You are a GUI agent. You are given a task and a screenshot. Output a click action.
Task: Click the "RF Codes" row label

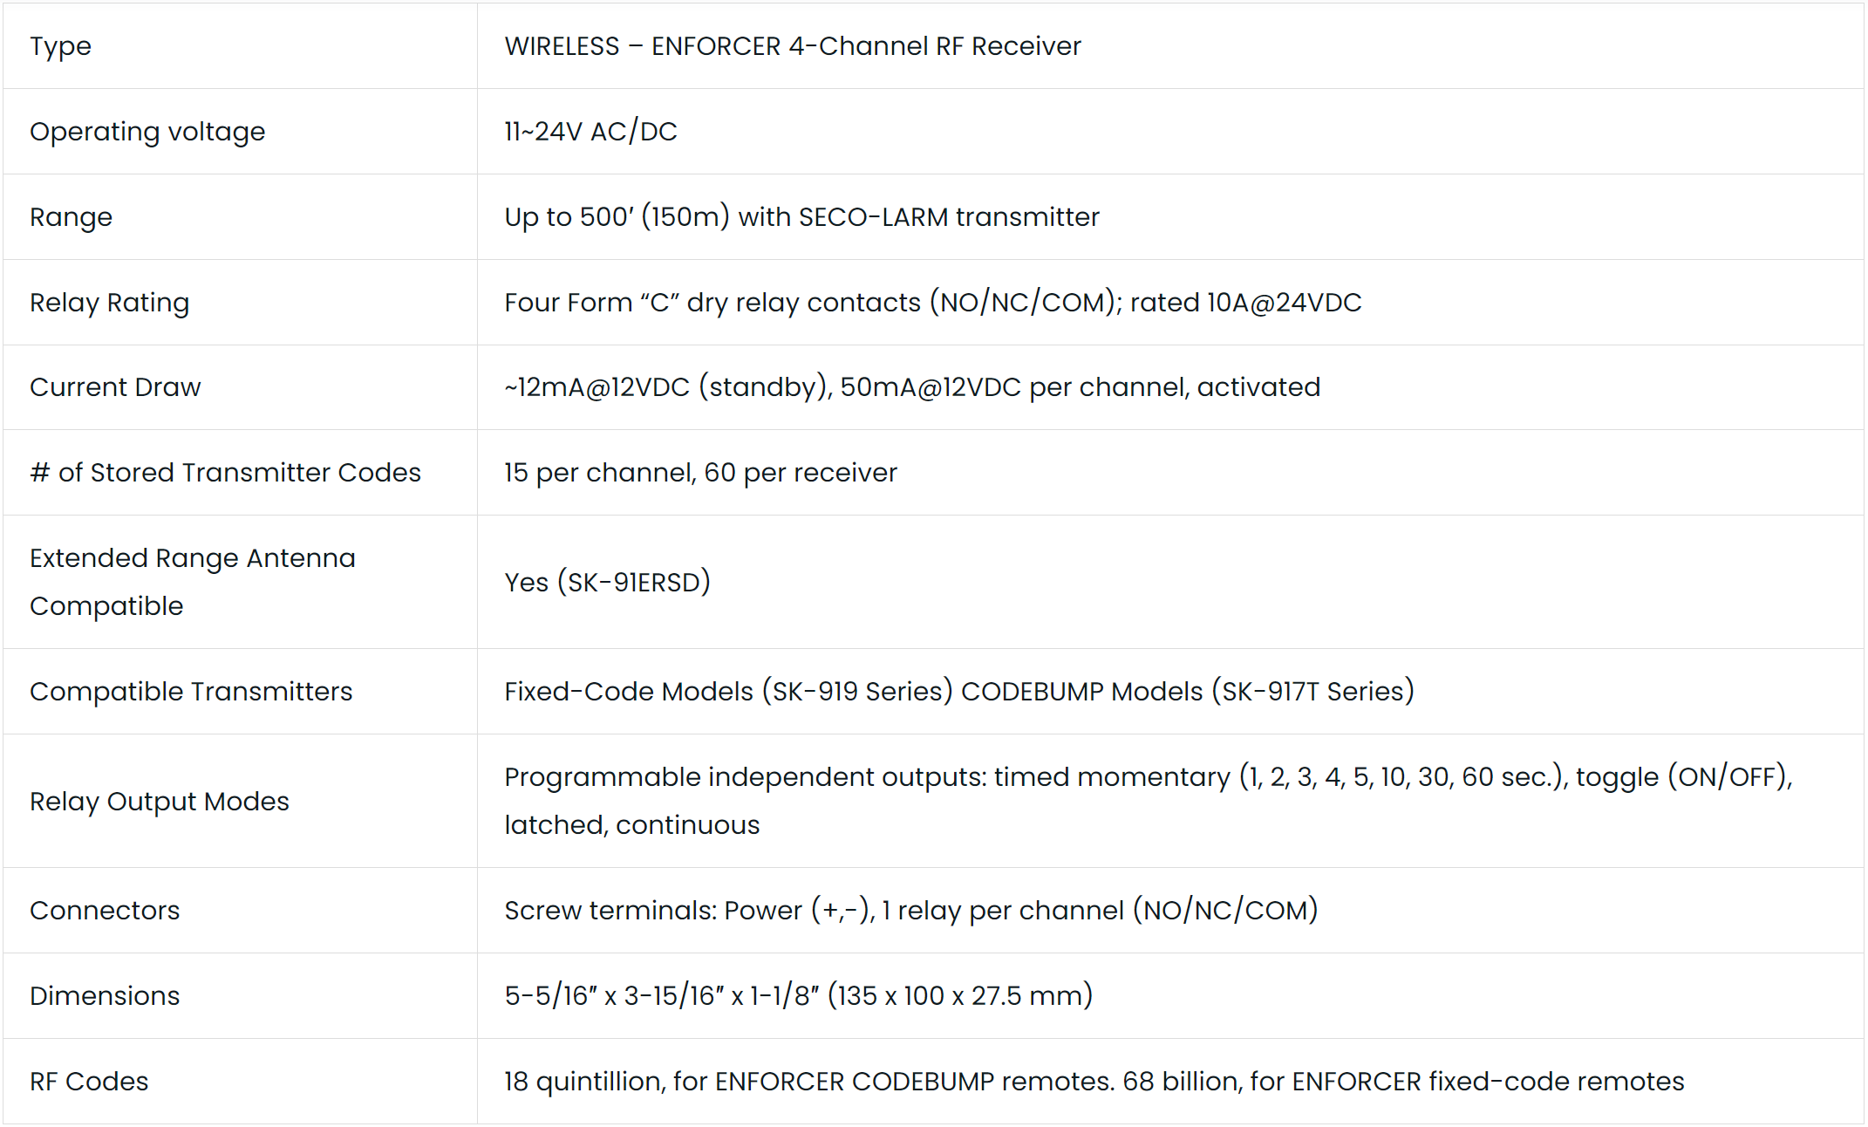[89, 1082]
